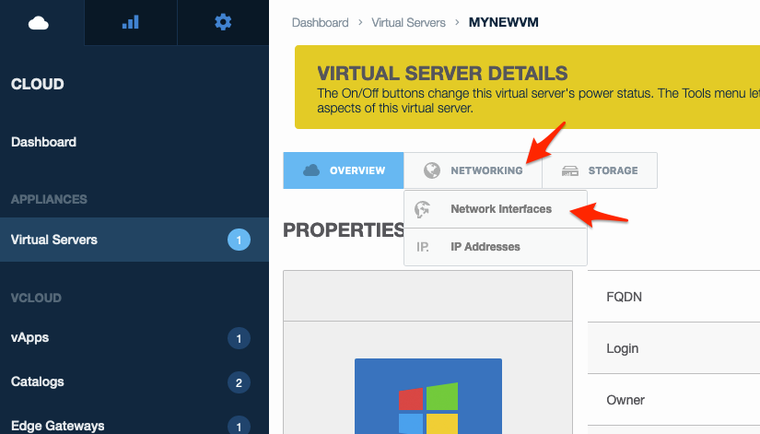Click the CLOUD sidebar heading
Screen dimensions: 760x434
pos(38,84)
